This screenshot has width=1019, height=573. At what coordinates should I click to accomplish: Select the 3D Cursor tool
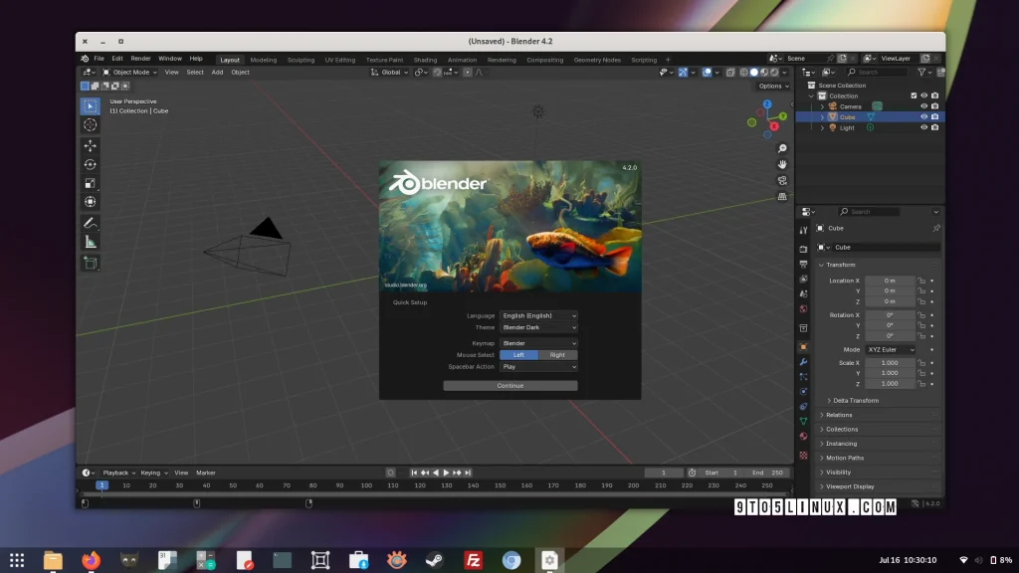[91, 124]
